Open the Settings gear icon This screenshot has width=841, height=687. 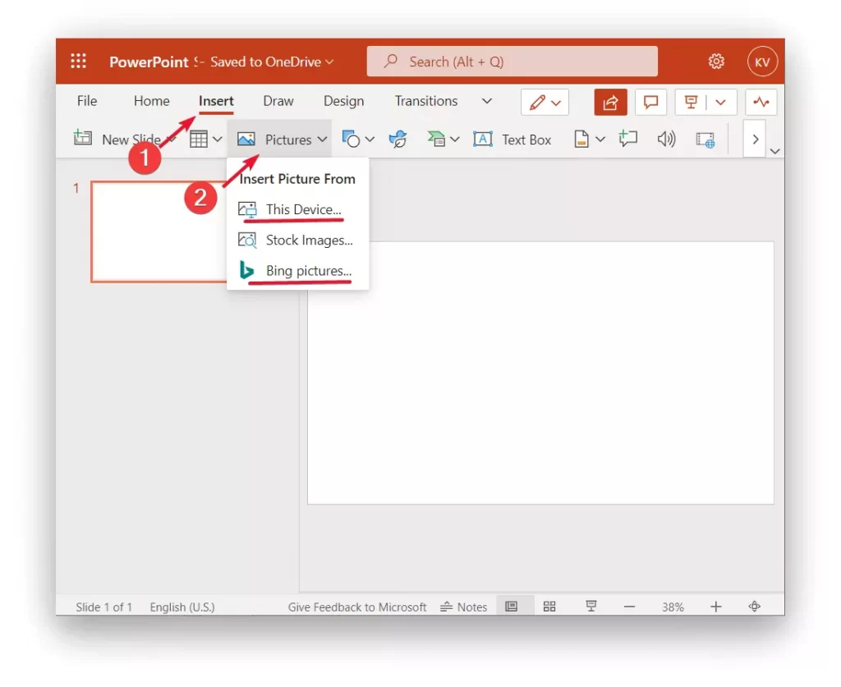pyautogui.click(x=715, y=60)
